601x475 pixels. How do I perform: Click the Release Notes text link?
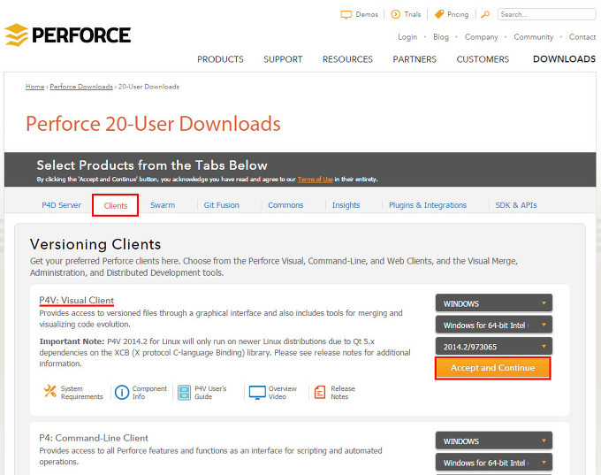click(x=343, y=393)
